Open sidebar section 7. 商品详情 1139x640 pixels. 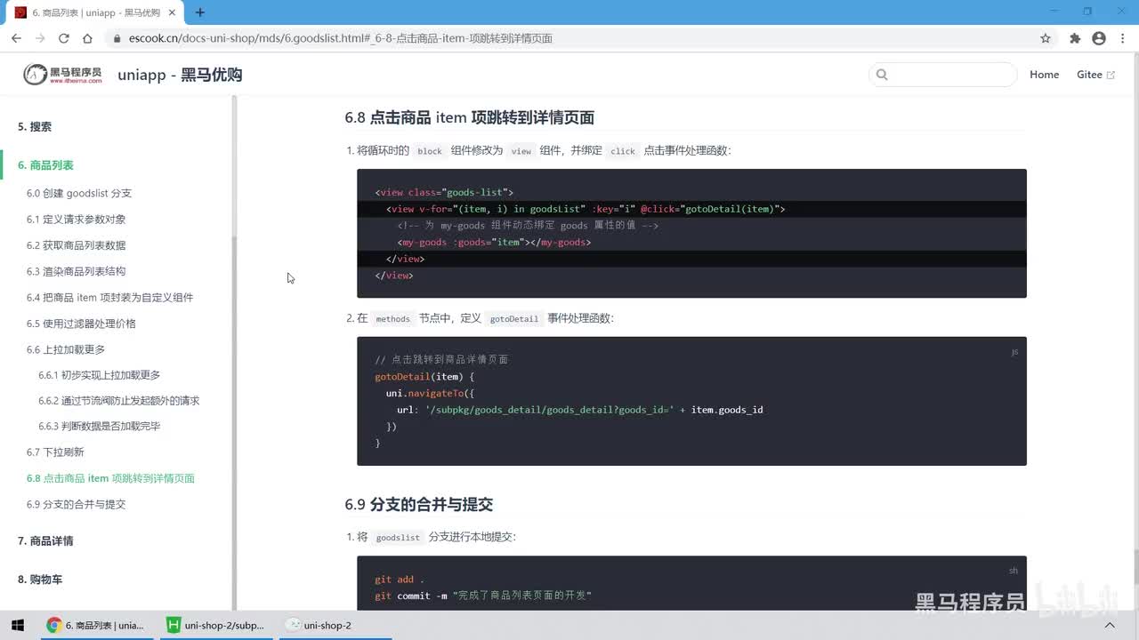45,541
